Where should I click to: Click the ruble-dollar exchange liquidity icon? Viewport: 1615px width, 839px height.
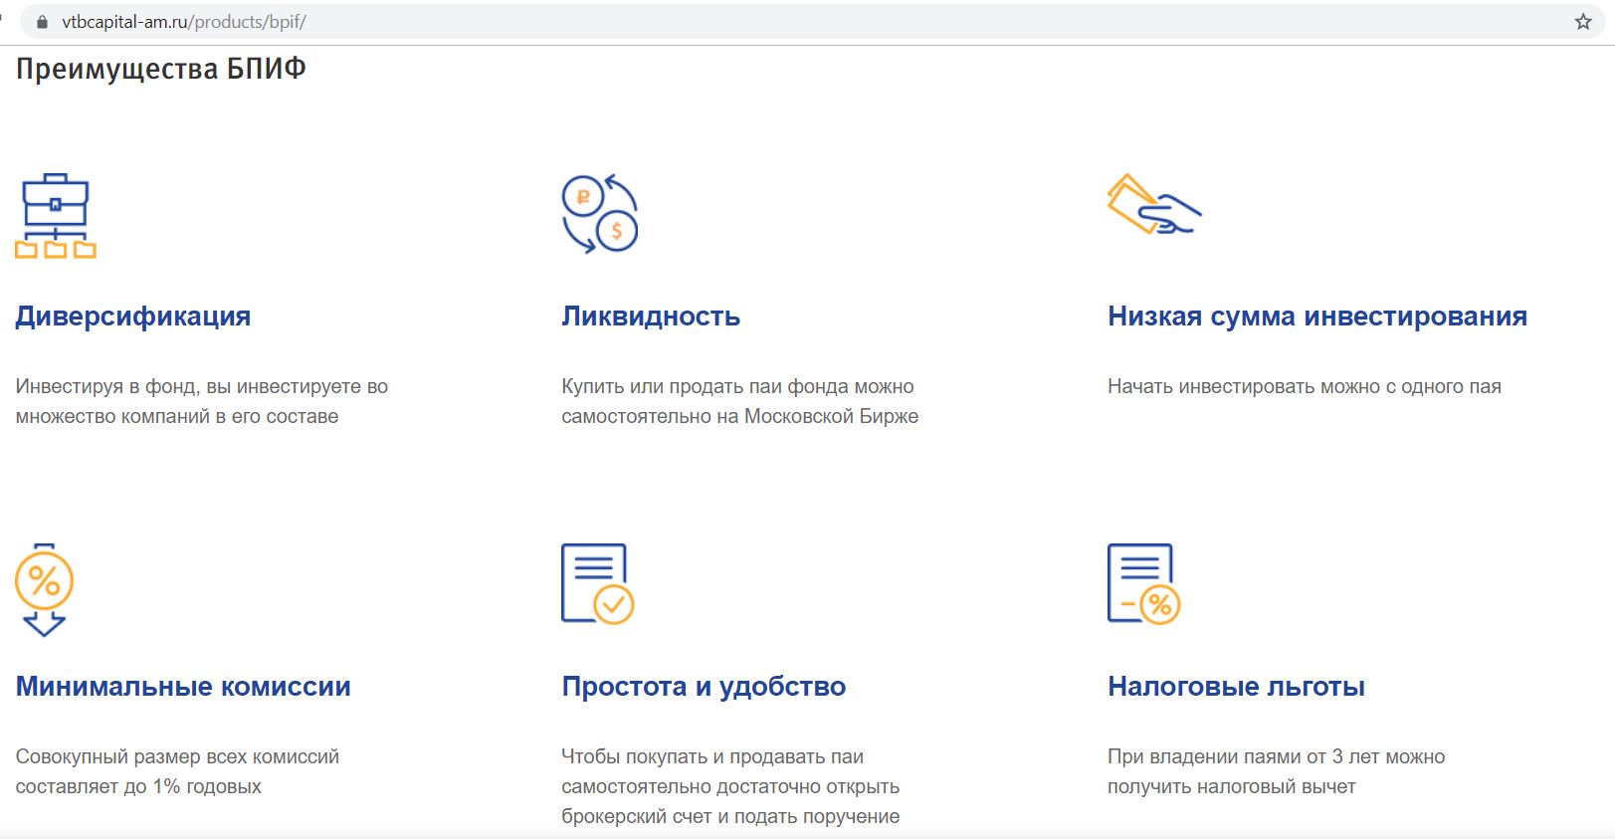tap(599, 214)
